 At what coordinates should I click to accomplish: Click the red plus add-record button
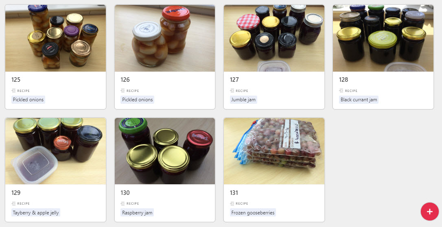coord(430,211)
